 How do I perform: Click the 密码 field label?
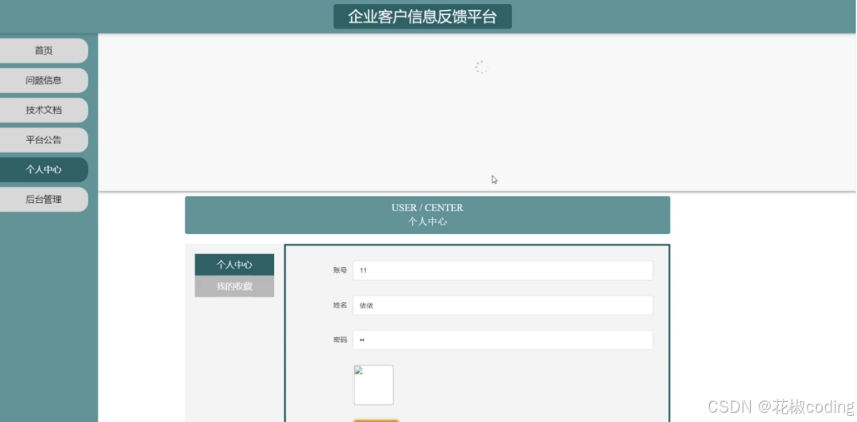[x=340, y=340]
